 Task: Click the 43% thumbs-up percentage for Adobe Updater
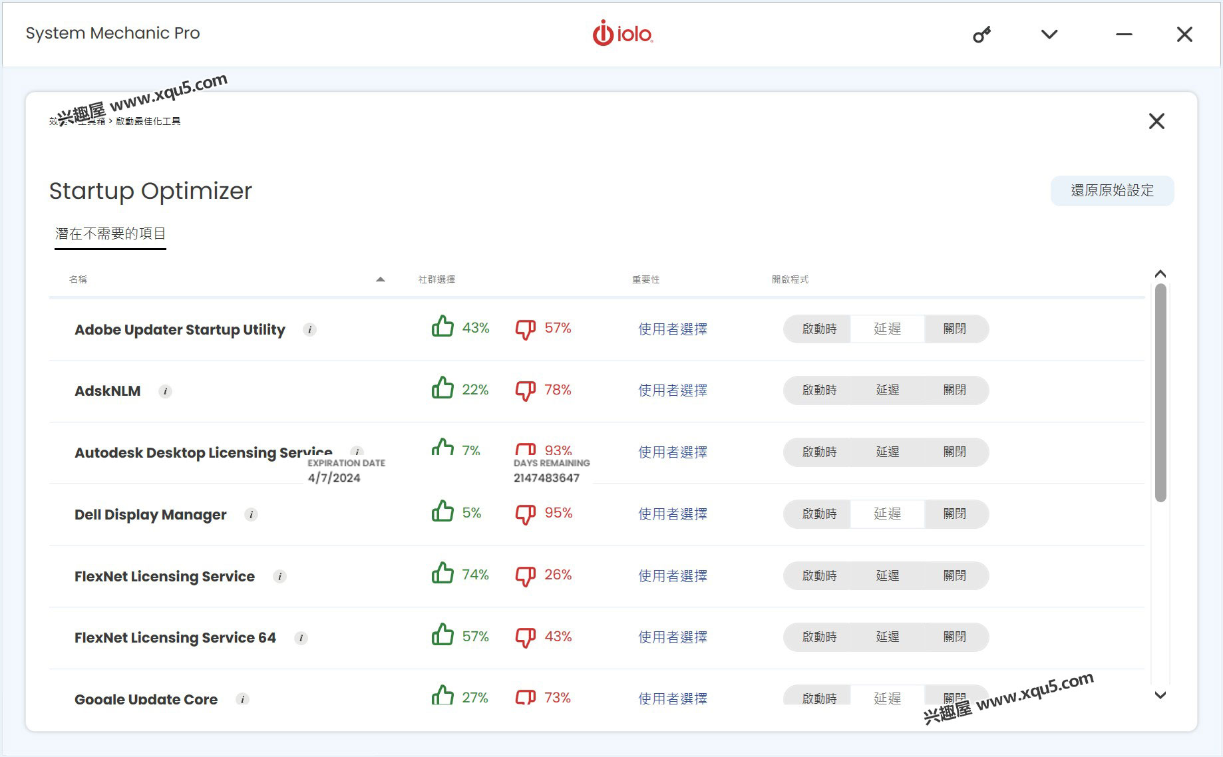476,328
